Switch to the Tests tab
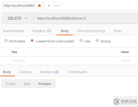 117,31
